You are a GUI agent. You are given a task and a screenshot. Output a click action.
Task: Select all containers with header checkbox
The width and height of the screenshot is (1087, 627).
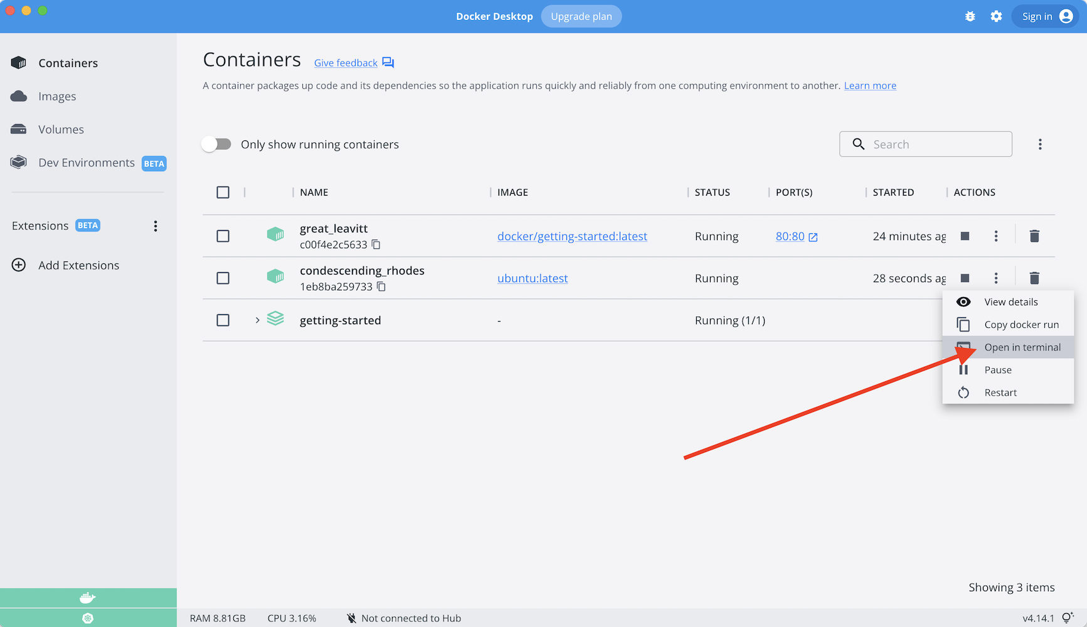pyautogui.click(x=223, y=192)
